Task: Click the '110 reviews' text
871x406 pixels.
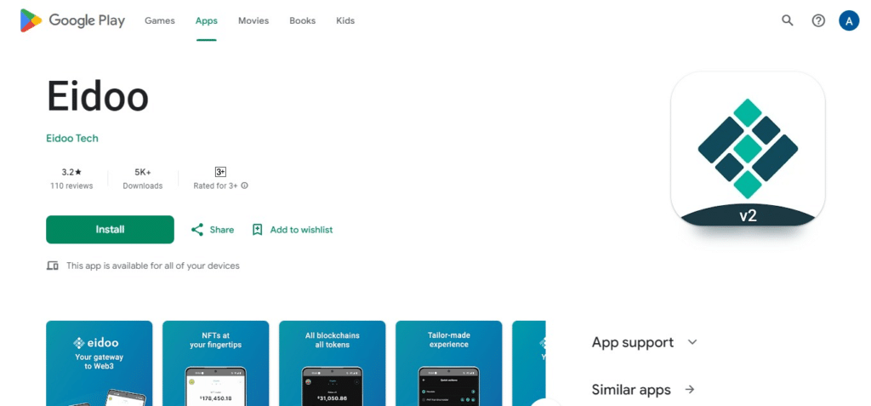Action: [x=71, y=186]
